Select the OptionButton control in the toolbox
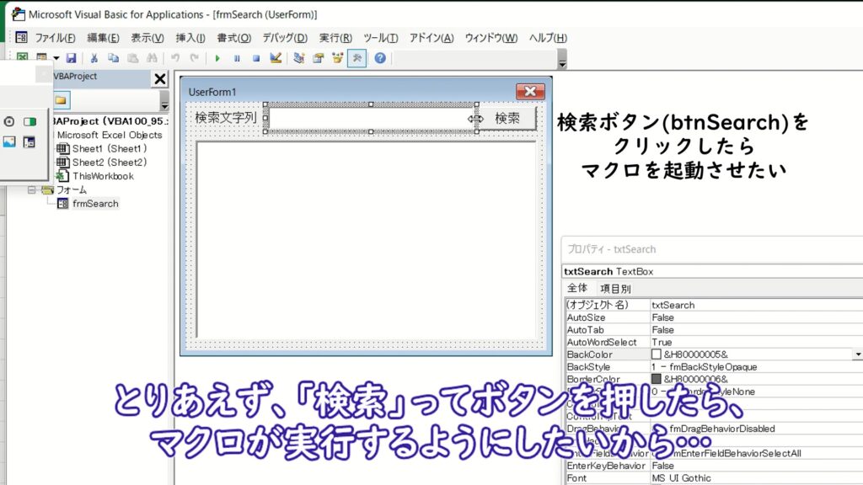This screenshot has width=863, height=485. (x=9, y=121)
